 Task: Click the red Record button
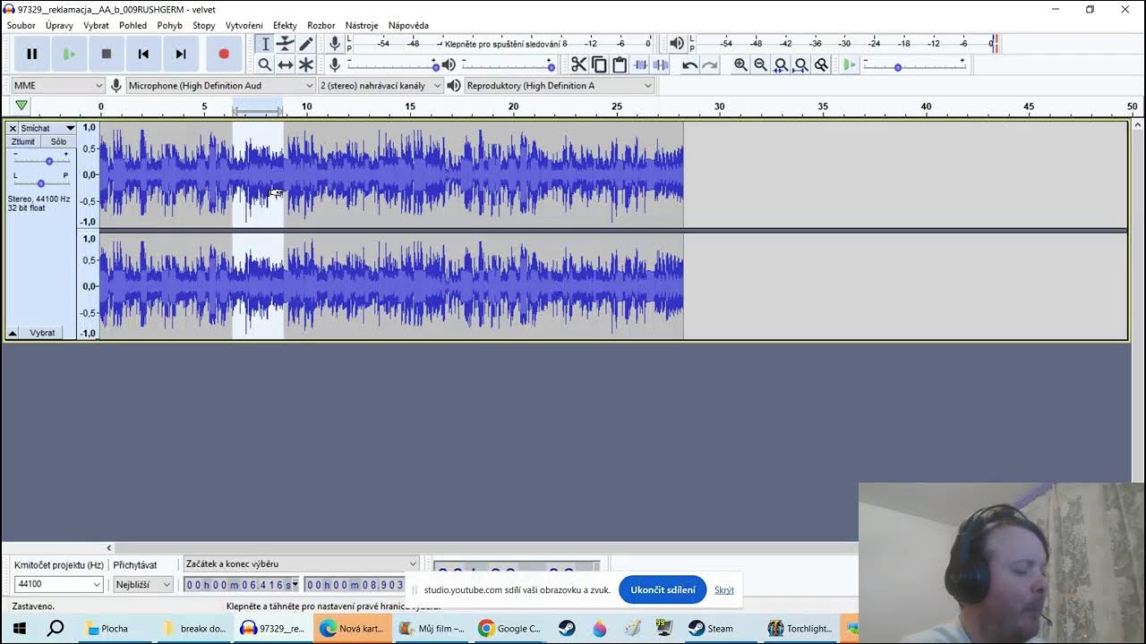click(224, 54)
